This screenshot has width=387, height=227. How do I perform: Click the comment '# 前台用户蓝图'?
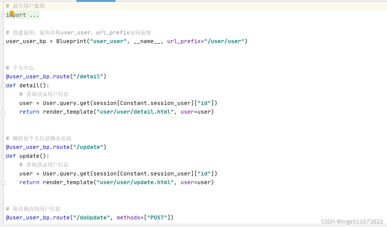pos(25,6)
